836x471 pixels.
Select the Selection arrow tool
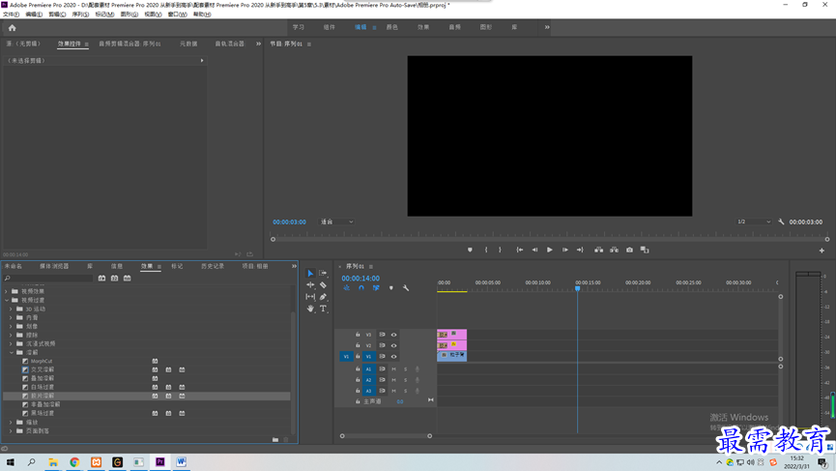click(310, 273)
